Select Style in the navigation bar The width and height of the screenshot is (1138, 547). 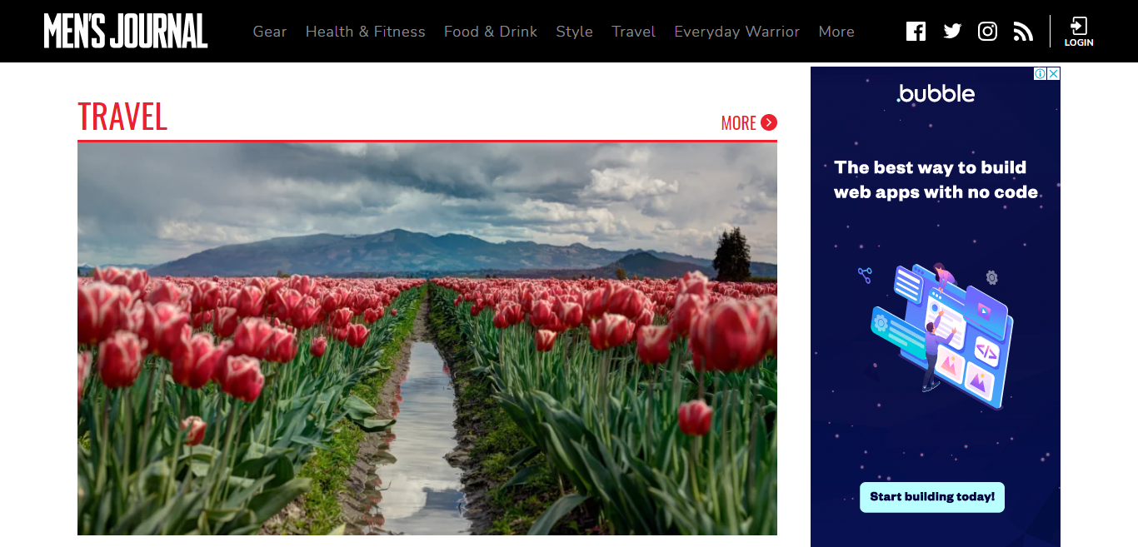click(575, 32)
